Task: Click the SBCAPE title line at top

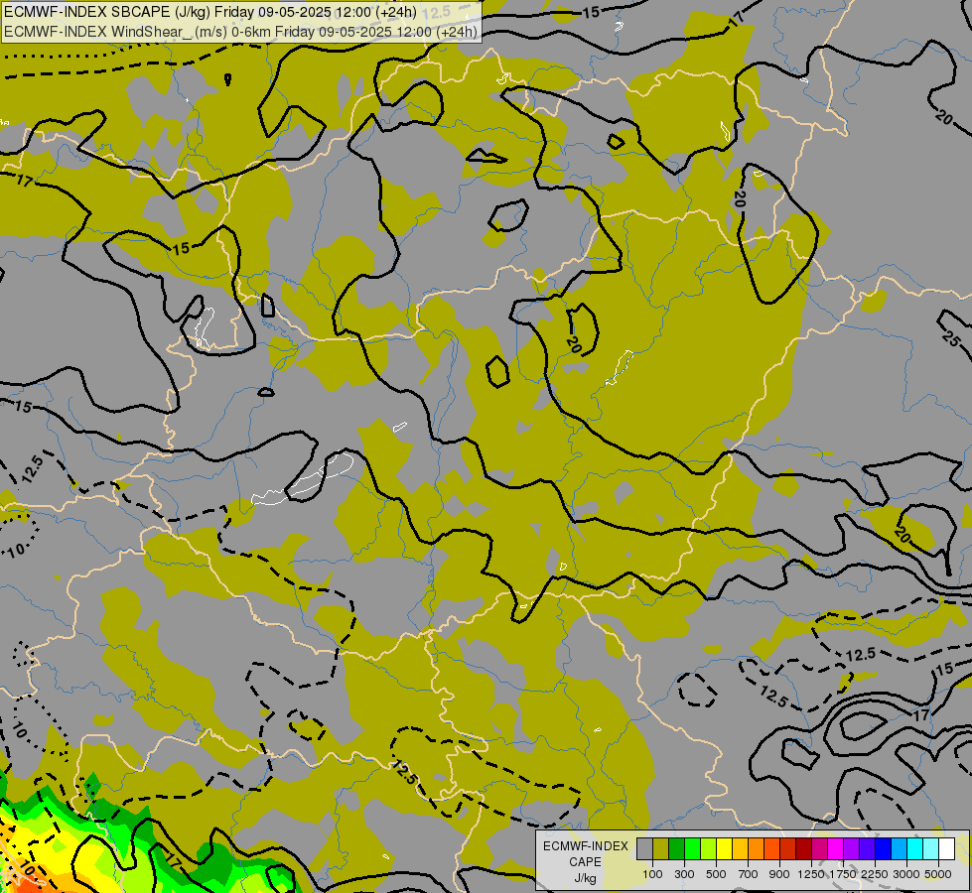Action: coord(210,12)
